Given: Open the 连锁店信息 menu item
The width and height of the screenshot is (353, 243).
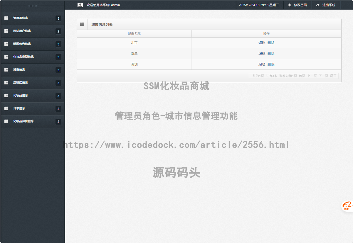Looking at the screenshot, I should [x=21, y=83].
